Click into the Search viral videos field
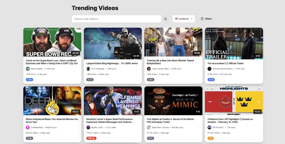Screen dimensions: 285x144 pyautogui.click(x=116, y=19)
